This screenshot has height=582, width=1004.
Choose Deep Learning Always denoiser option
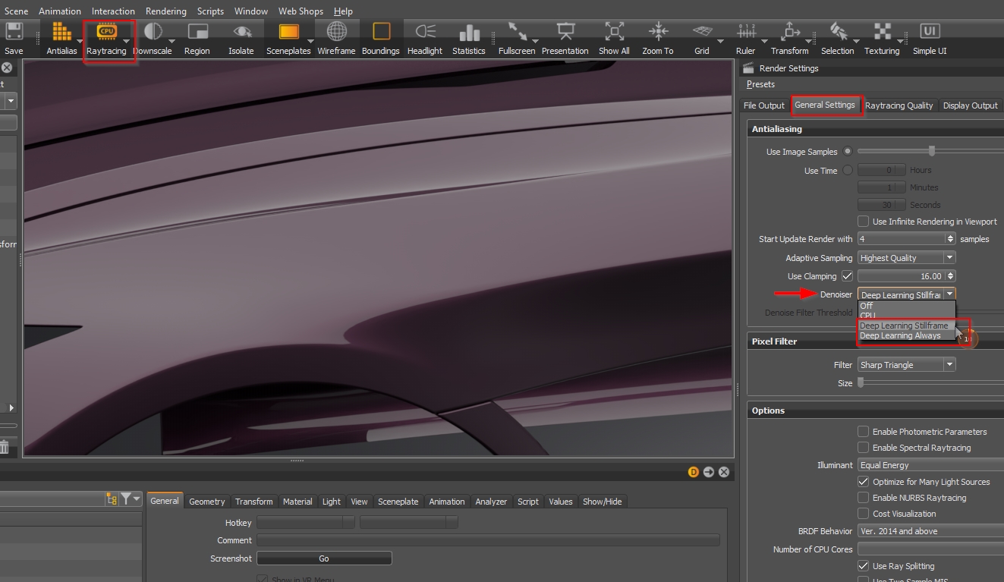click(x=900, y=336)
